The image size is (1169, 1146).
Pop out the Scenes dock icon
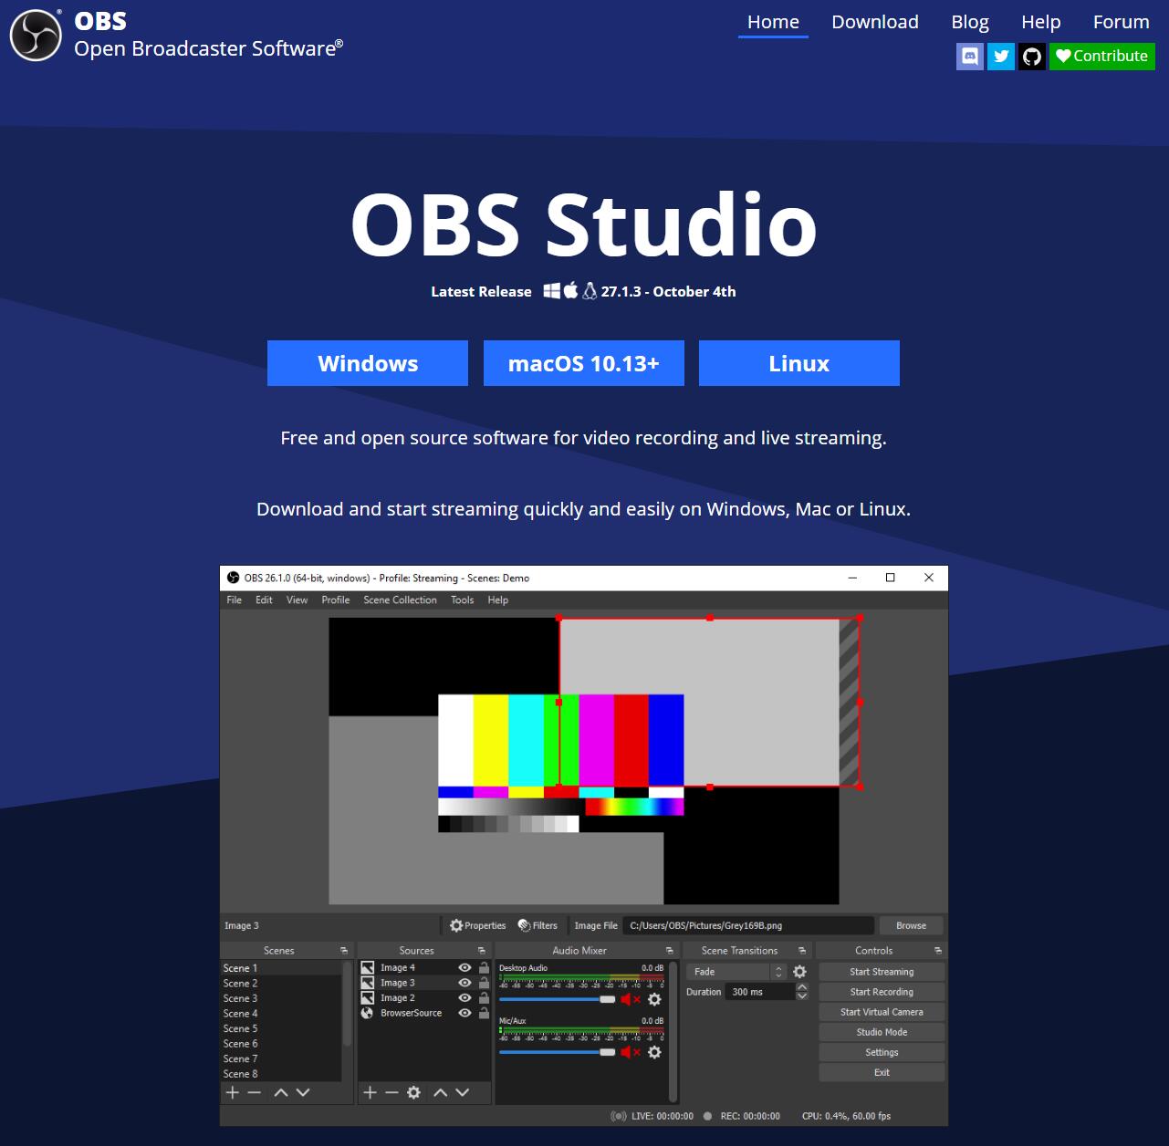[x=344, y=951]
